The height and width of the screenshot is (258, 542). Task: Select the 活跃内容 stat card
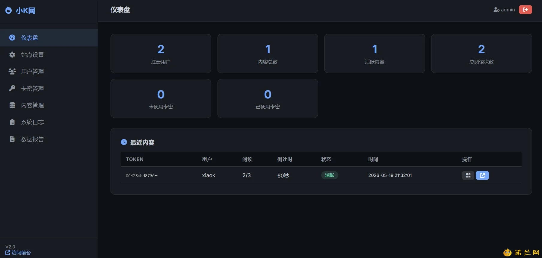375,53
